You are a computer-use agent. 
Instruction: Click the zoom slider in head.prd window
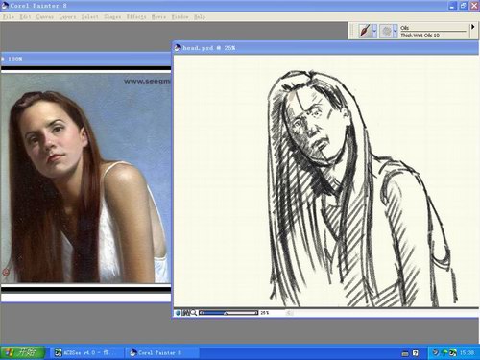(228, 313)
